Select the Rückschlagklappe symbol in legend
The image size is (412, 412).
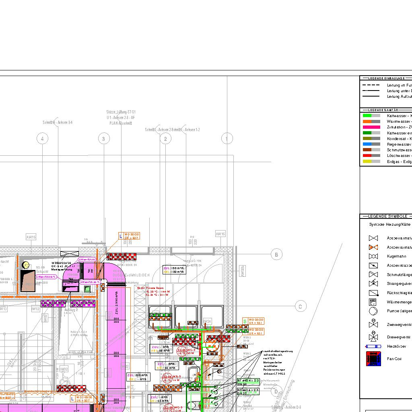(x=373, y=293)
